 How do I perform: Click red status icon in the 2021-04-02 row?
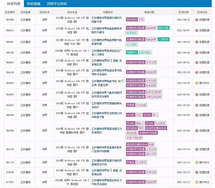coord(196,53)
